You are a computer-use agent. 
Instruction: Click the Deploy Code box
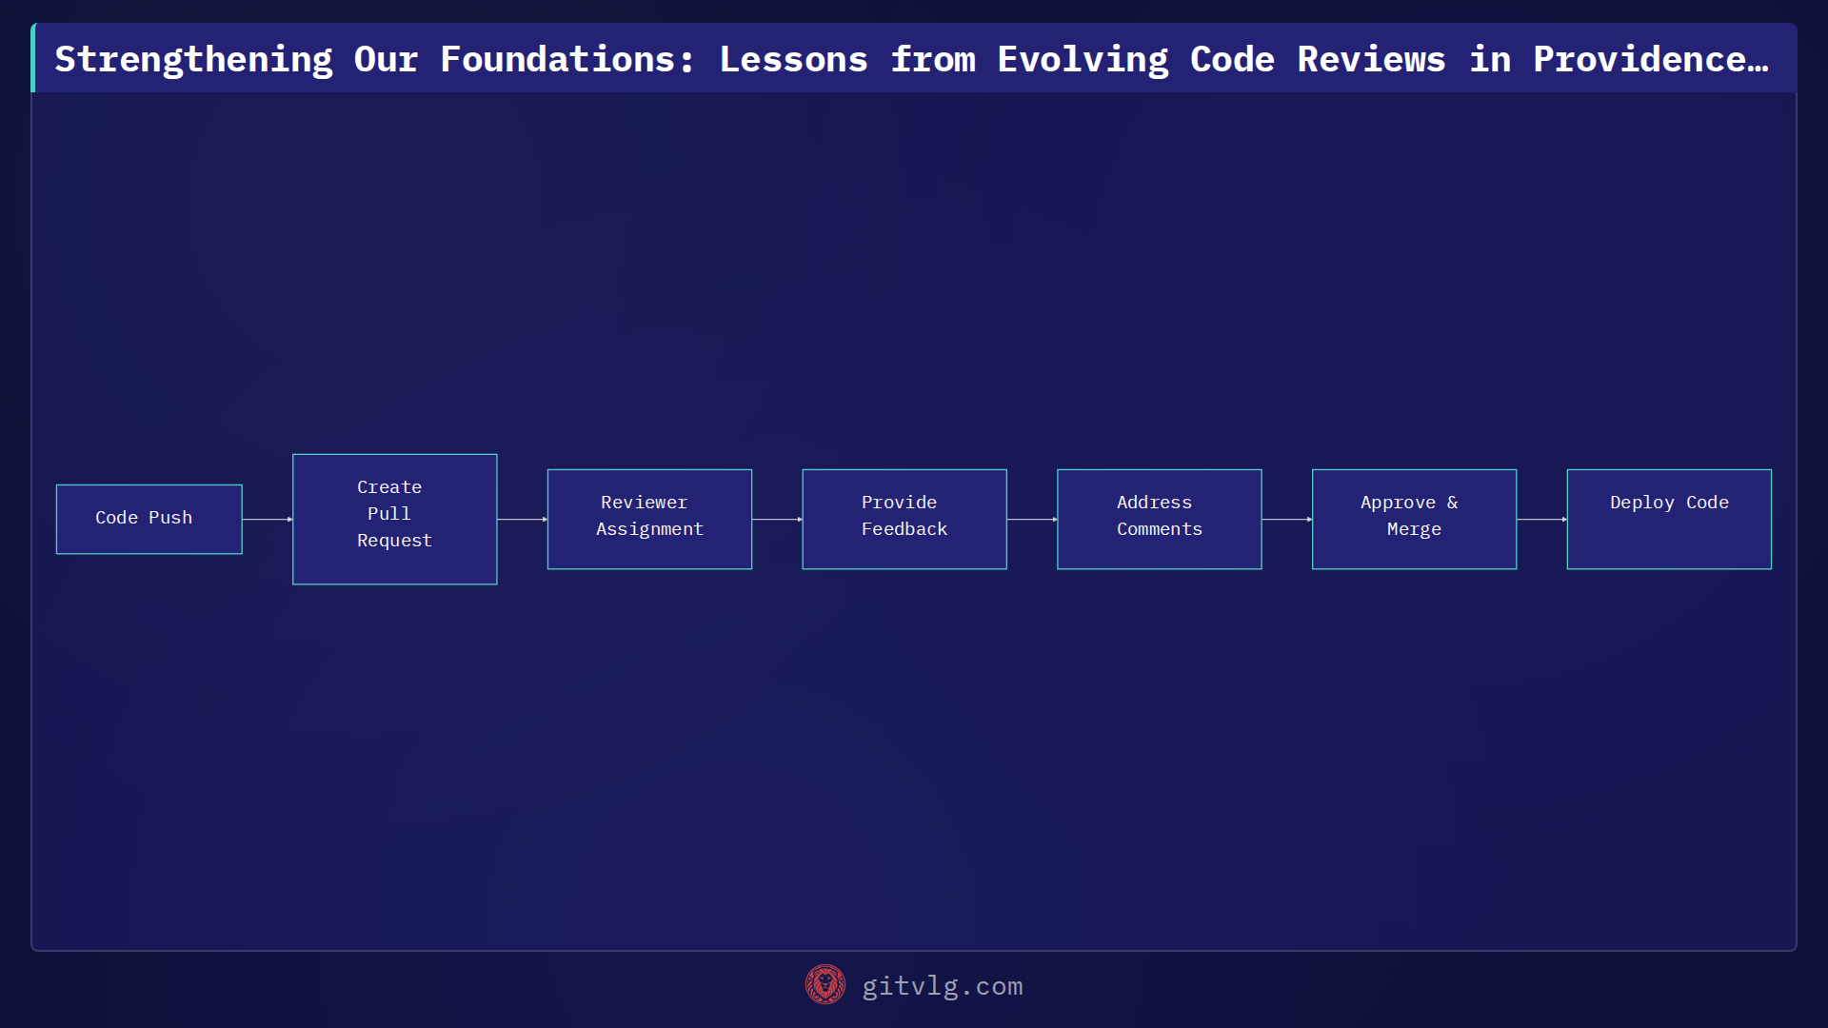click(1669, 519)
